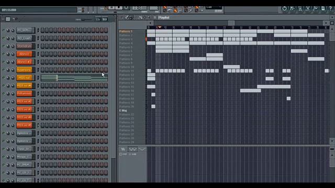Click the Pause transport button
335x188 pixels.
[111, 8]
